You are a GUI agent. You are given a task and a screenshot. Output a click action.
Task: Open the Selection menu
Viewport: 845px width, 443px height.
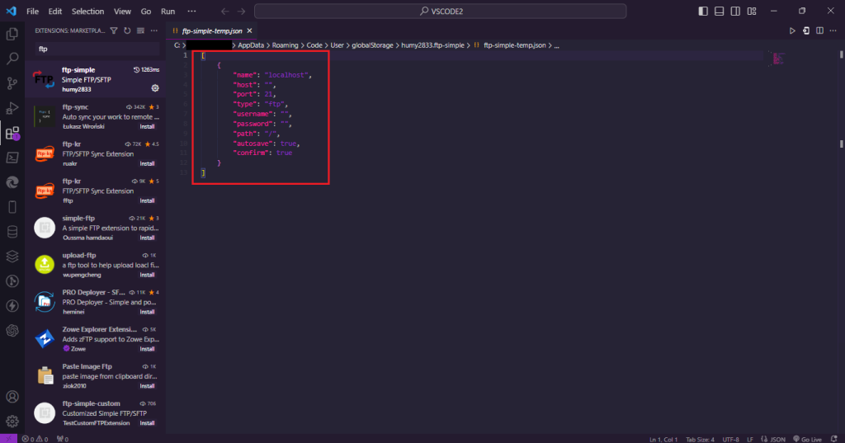coord(87,11)
